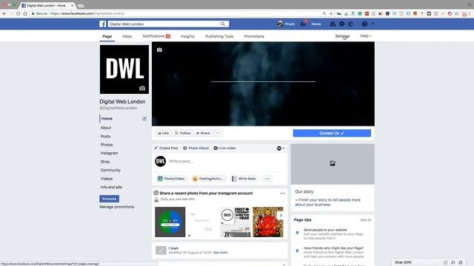Click the camera icon on cover photo

[x=160, y=50]
